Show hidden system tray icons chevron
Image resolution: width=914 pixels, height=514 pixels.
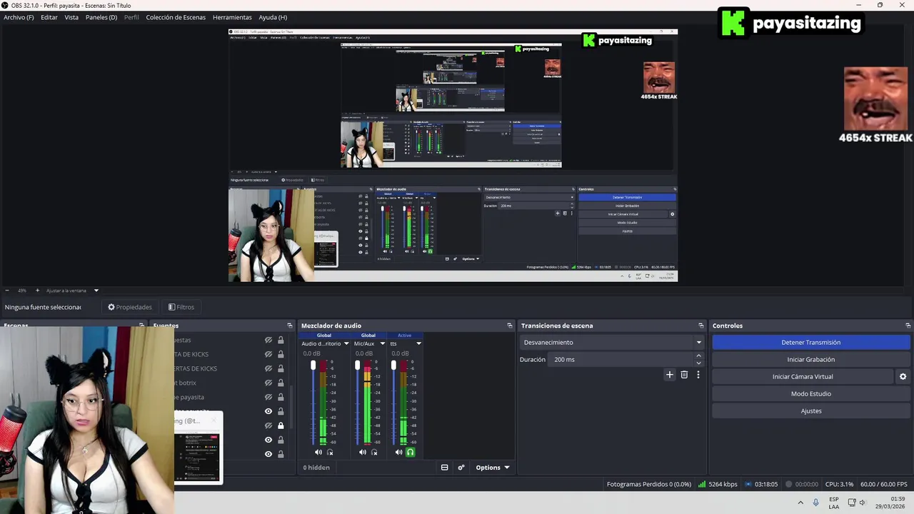800,503
